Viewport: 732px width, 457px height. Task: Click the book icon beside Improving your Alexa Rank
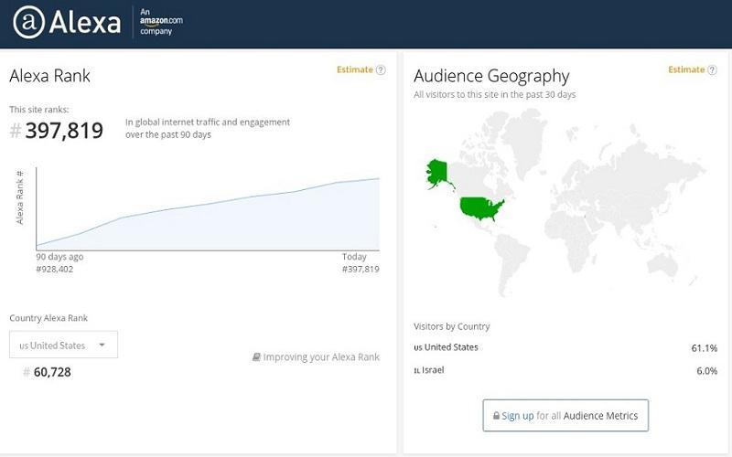point(256,356)
